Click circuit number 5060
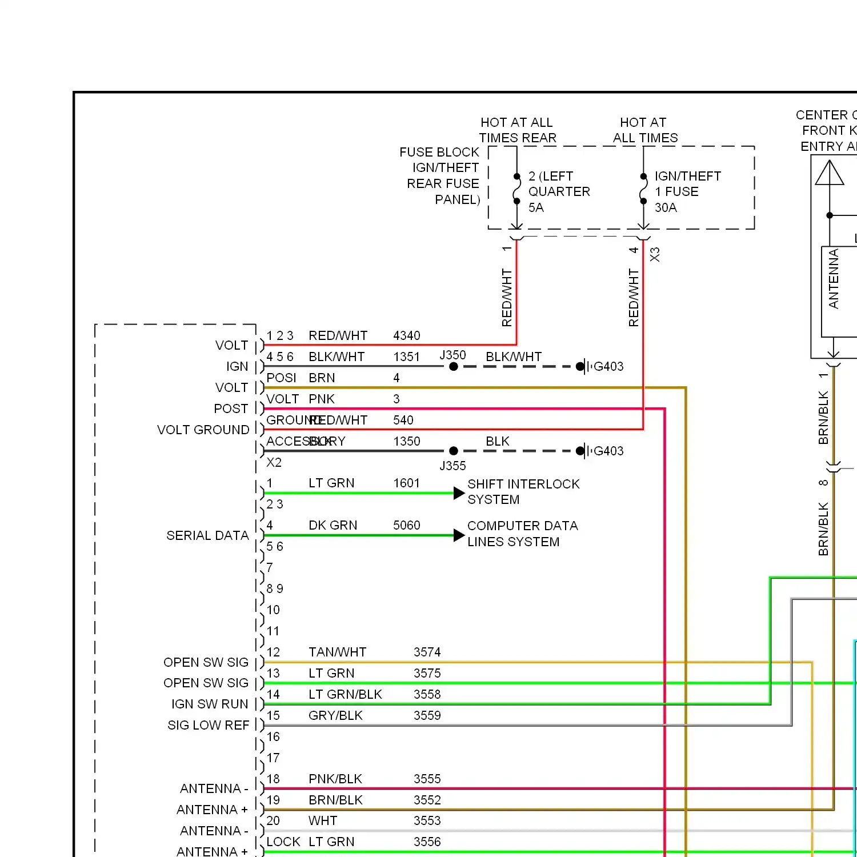857x857 pixels. coord(406,525)
